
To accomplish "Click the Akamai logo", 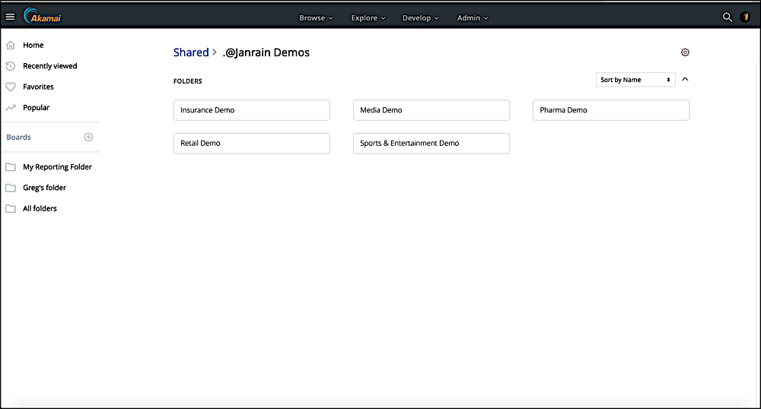I will pyautogui.click(x=43, y=16).
